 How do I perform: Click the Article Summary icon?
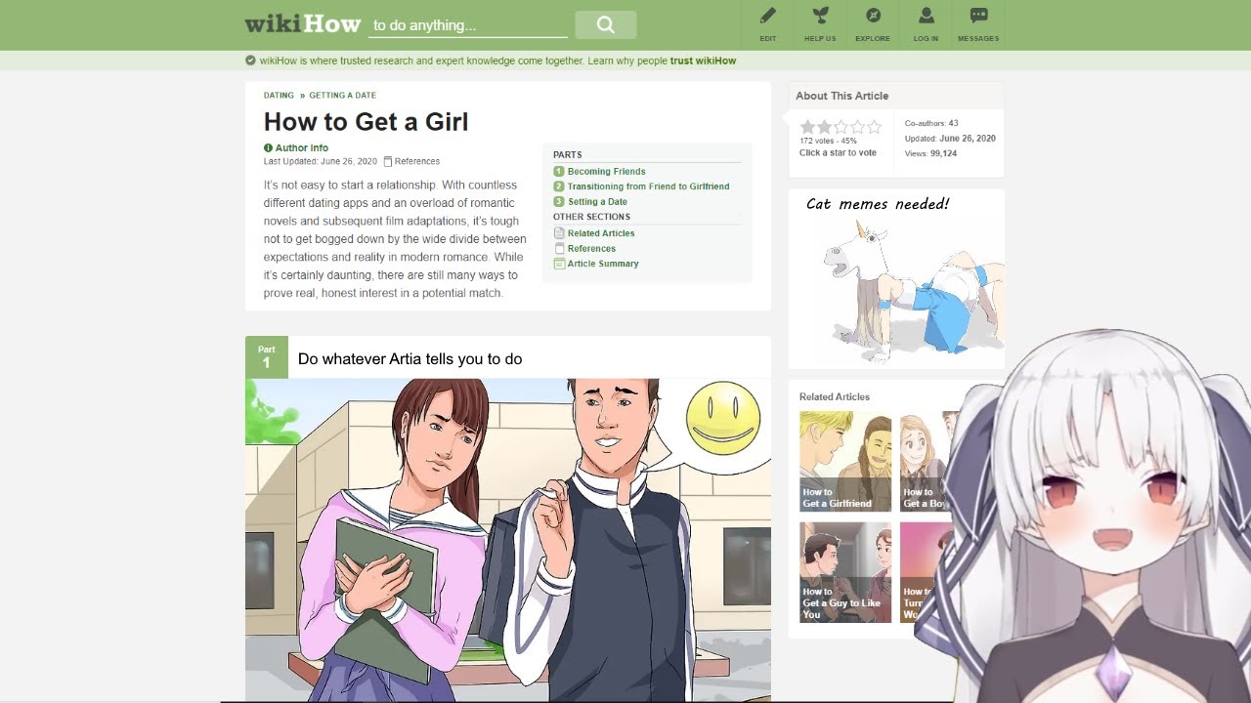[559, 264]
